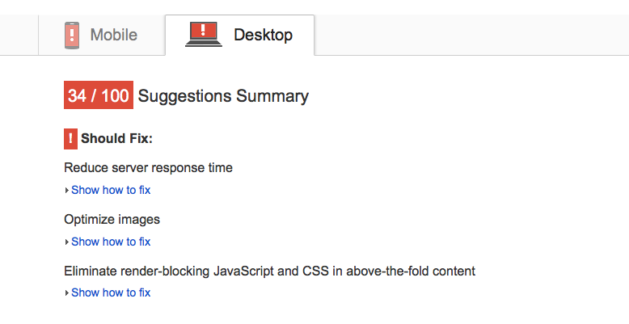The width and height of the screenshot is (629, 324).
Task: Click the 'Optimize images' suggestion text
Action: [x=112, y=219]
